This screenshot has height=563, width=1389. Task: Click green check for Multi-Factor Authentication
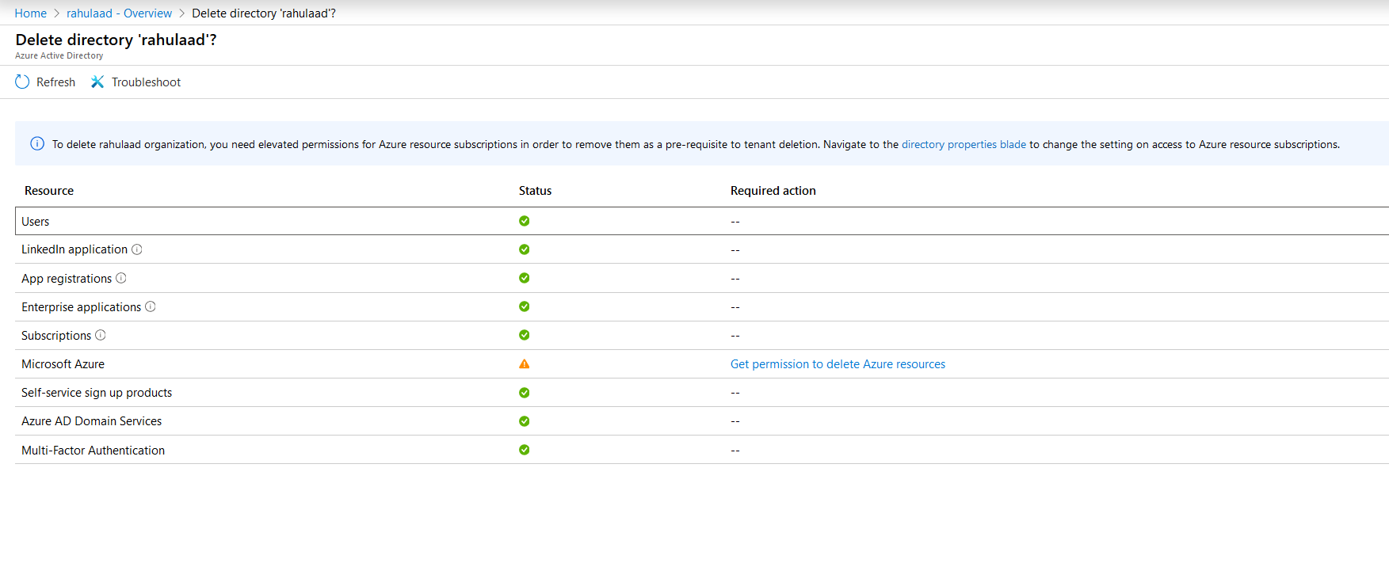coord(525,450)
